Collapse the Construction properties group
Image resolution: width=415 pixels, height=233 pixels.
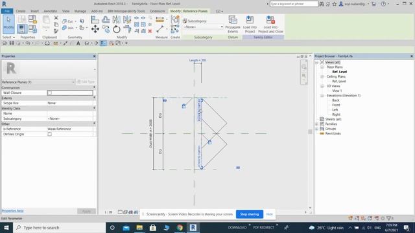pyautogui.click(x=94, y=87)
